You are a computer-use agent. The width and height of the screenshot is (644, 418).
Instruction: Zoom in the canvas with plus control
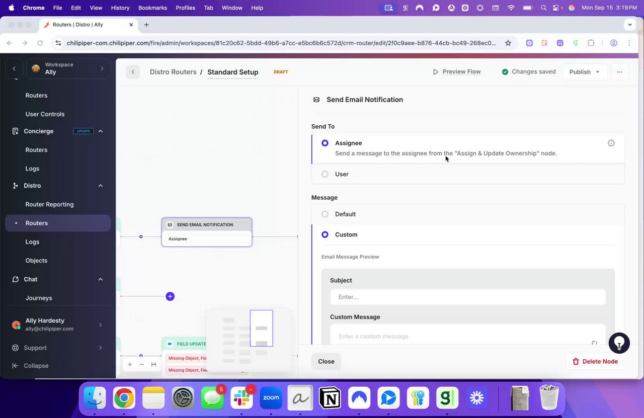click(130, 364)
